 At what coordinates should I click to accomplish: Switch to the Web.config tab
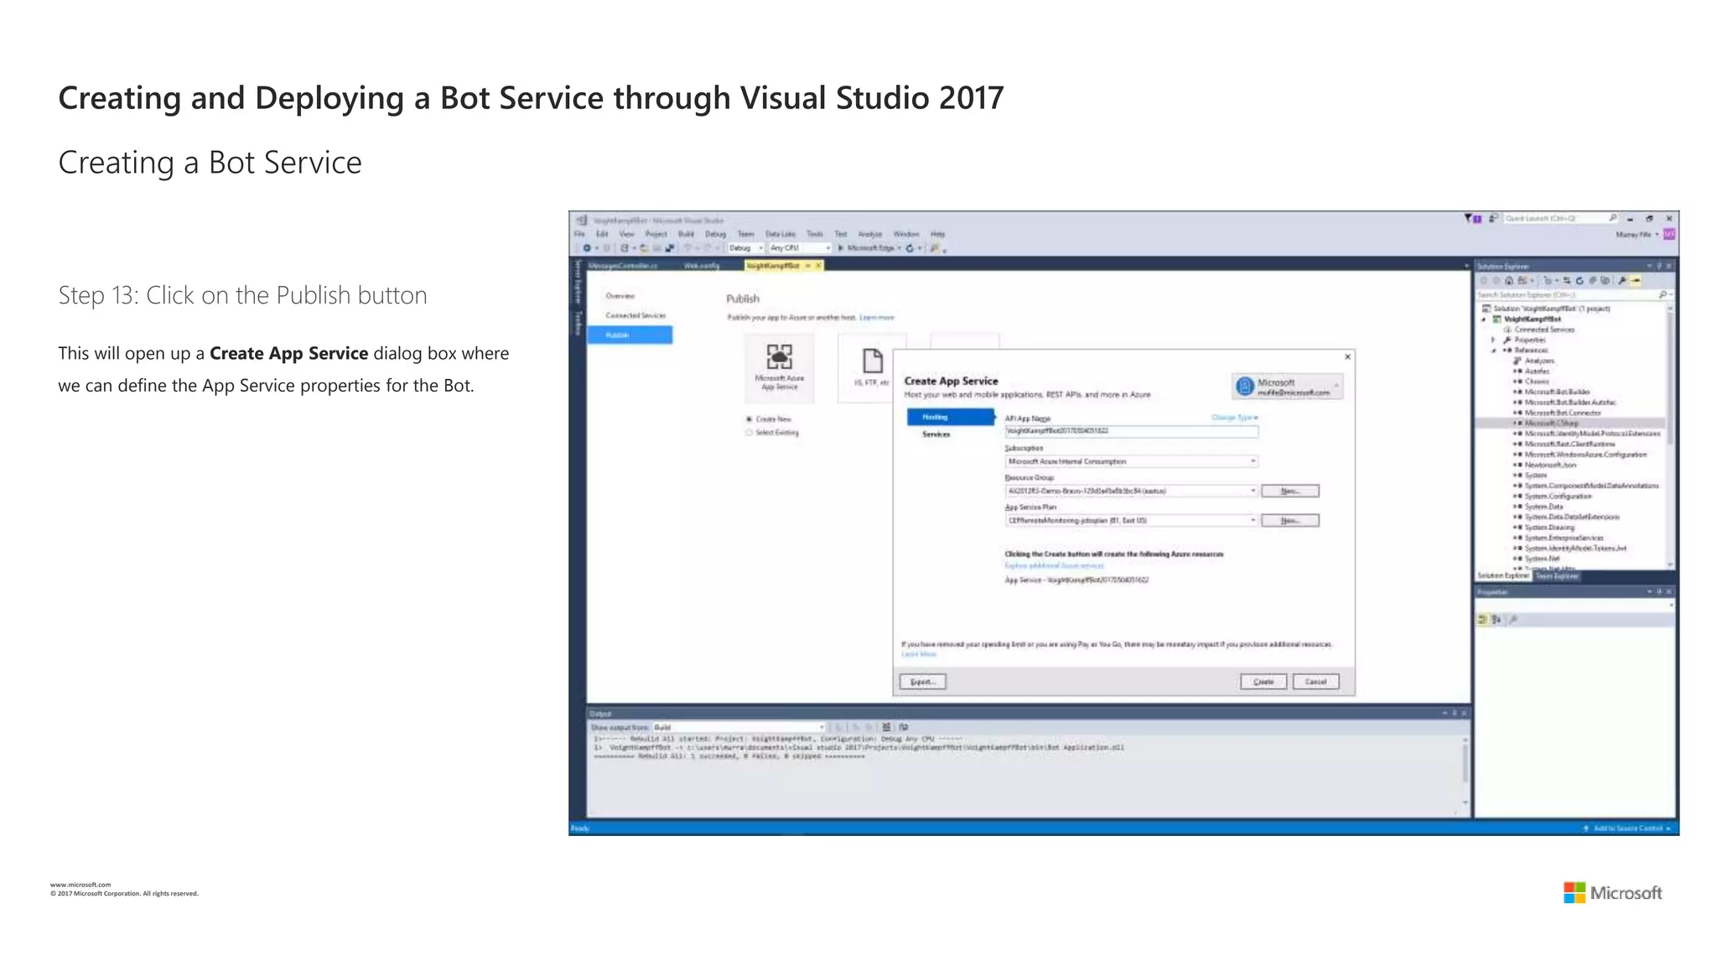tap(701, 266)
